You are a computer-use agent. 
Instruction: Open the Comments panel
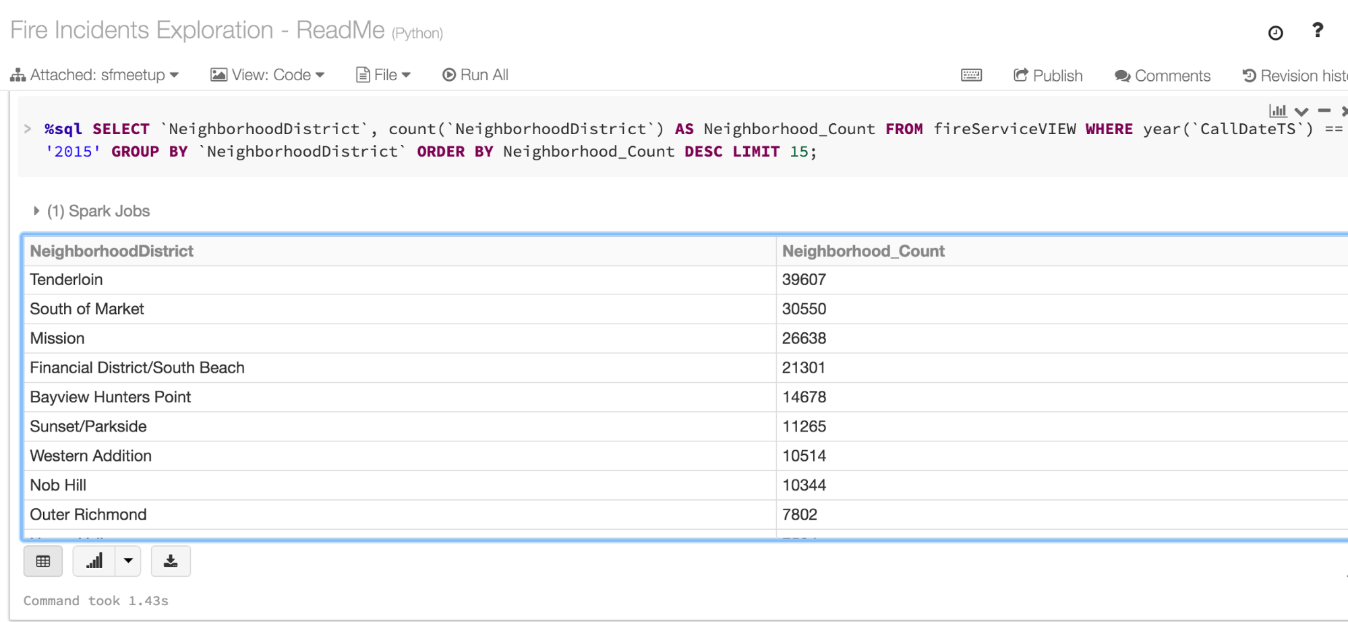(1163, 75)
